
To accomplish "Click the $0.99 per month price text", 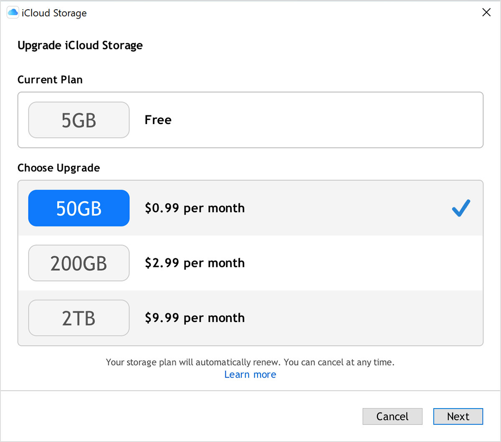I will tap(195, 208).
